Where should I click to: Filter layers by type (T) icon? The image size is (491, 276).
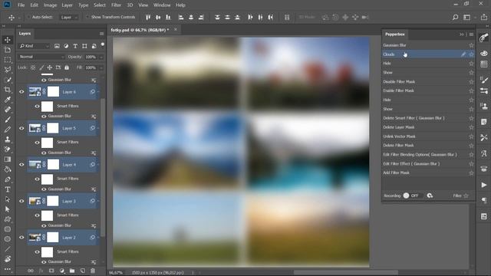(75, 46)
